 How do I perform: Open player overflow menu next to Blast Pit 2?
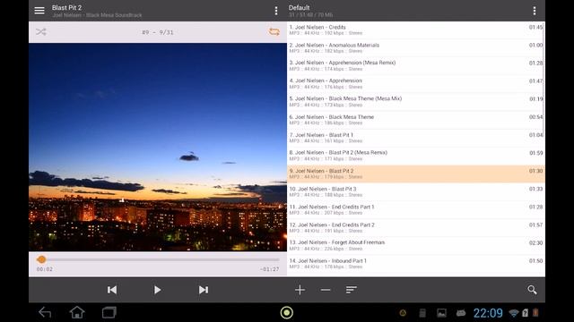tap(276, 11)
